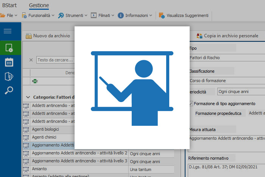265x177 pixels.
Task: Switch to the BStart tab
Action: click(x=9, y=6)
